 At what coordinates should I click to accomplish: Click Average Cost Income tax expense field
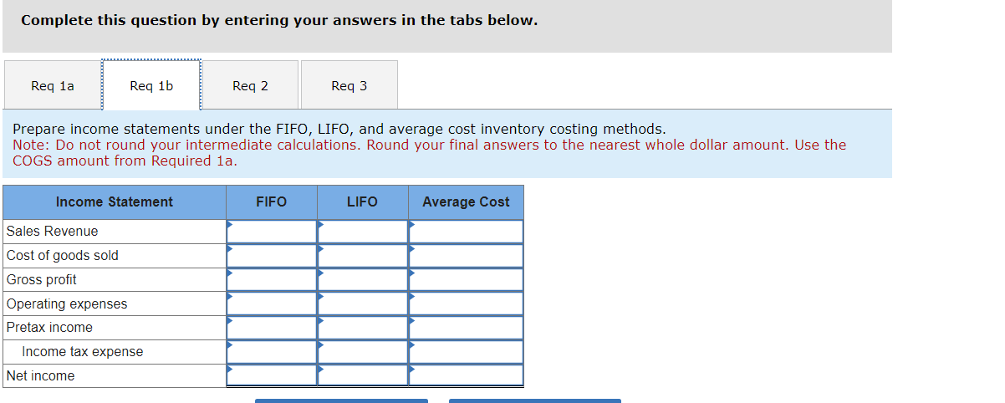[x=466, y=352]
